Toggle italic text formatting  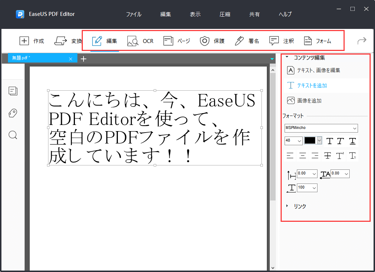click(x=340, y=141)
